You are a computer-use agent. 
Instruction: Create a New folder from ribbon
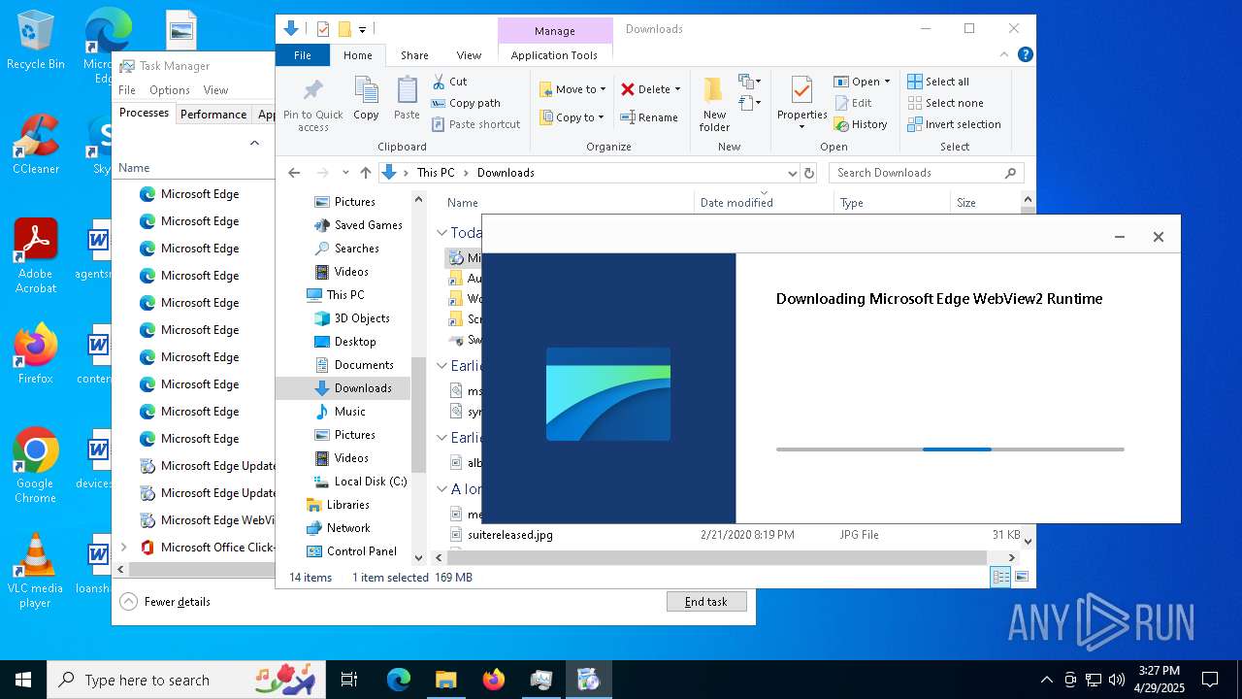point(714,104)
